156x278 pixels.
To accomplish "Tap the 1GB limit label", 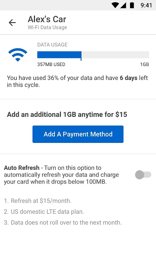I will point(145,64).
